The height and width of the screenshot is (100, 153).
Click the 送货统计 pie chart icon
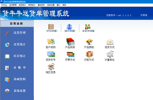click(7, 45)
